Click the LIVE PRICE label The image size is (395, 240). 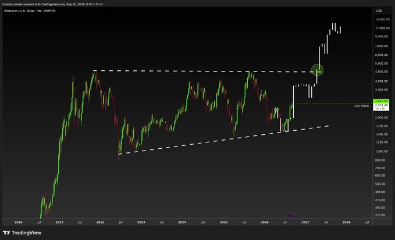(x=361, y=106)
